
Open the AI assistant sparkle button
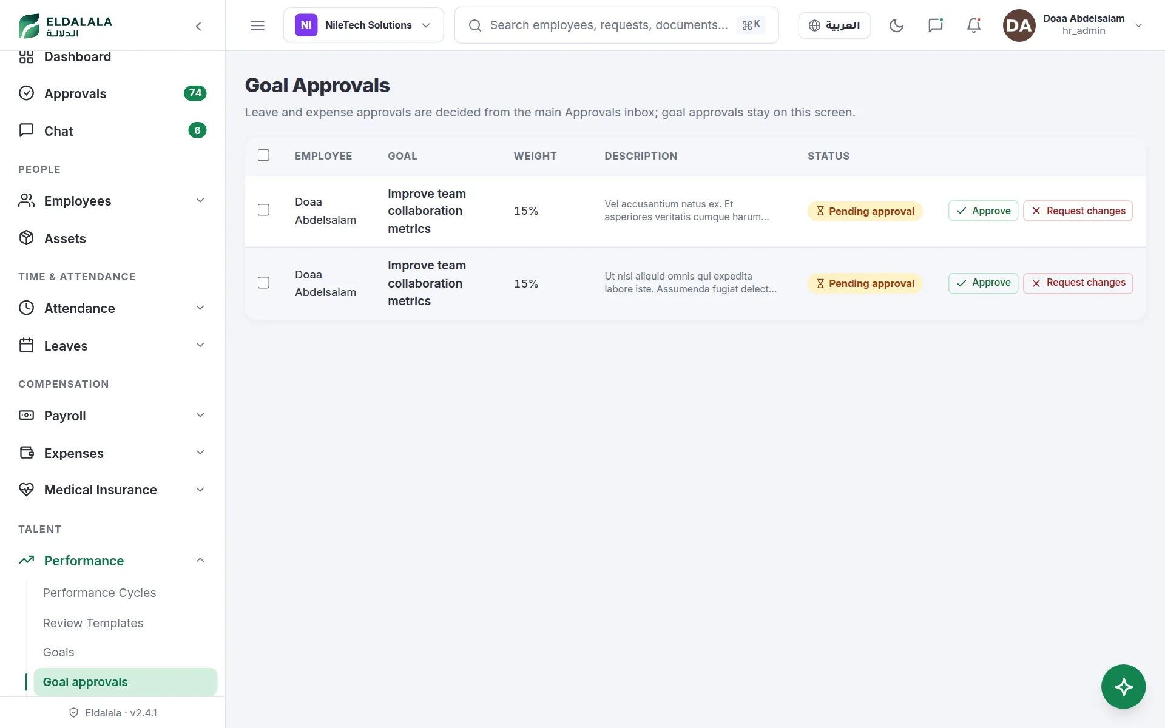pos(1123,687)
